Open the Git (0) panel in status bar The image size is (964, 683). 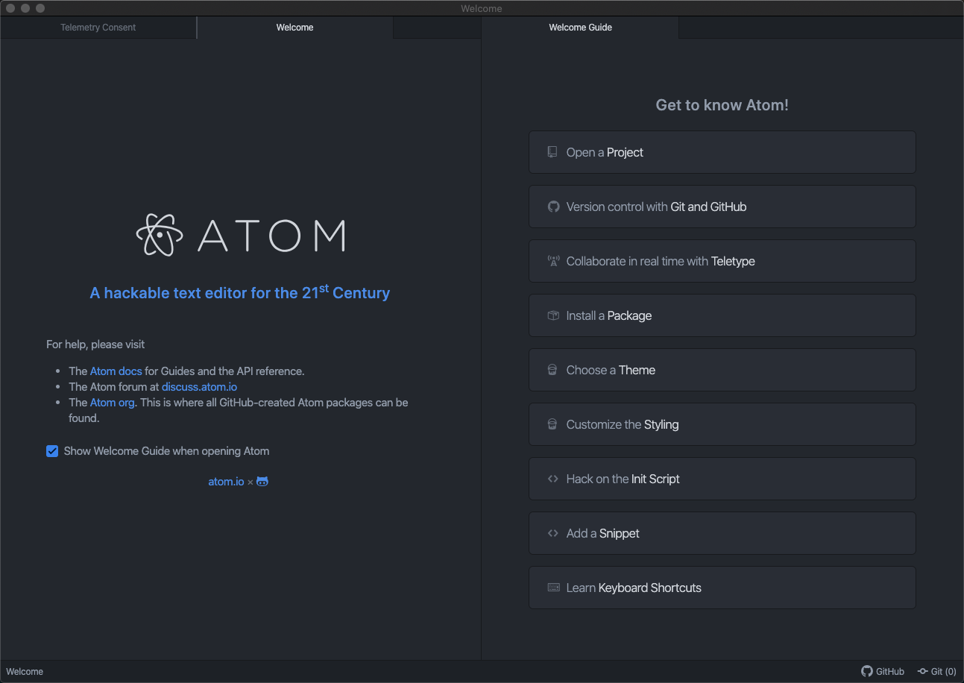936,671
